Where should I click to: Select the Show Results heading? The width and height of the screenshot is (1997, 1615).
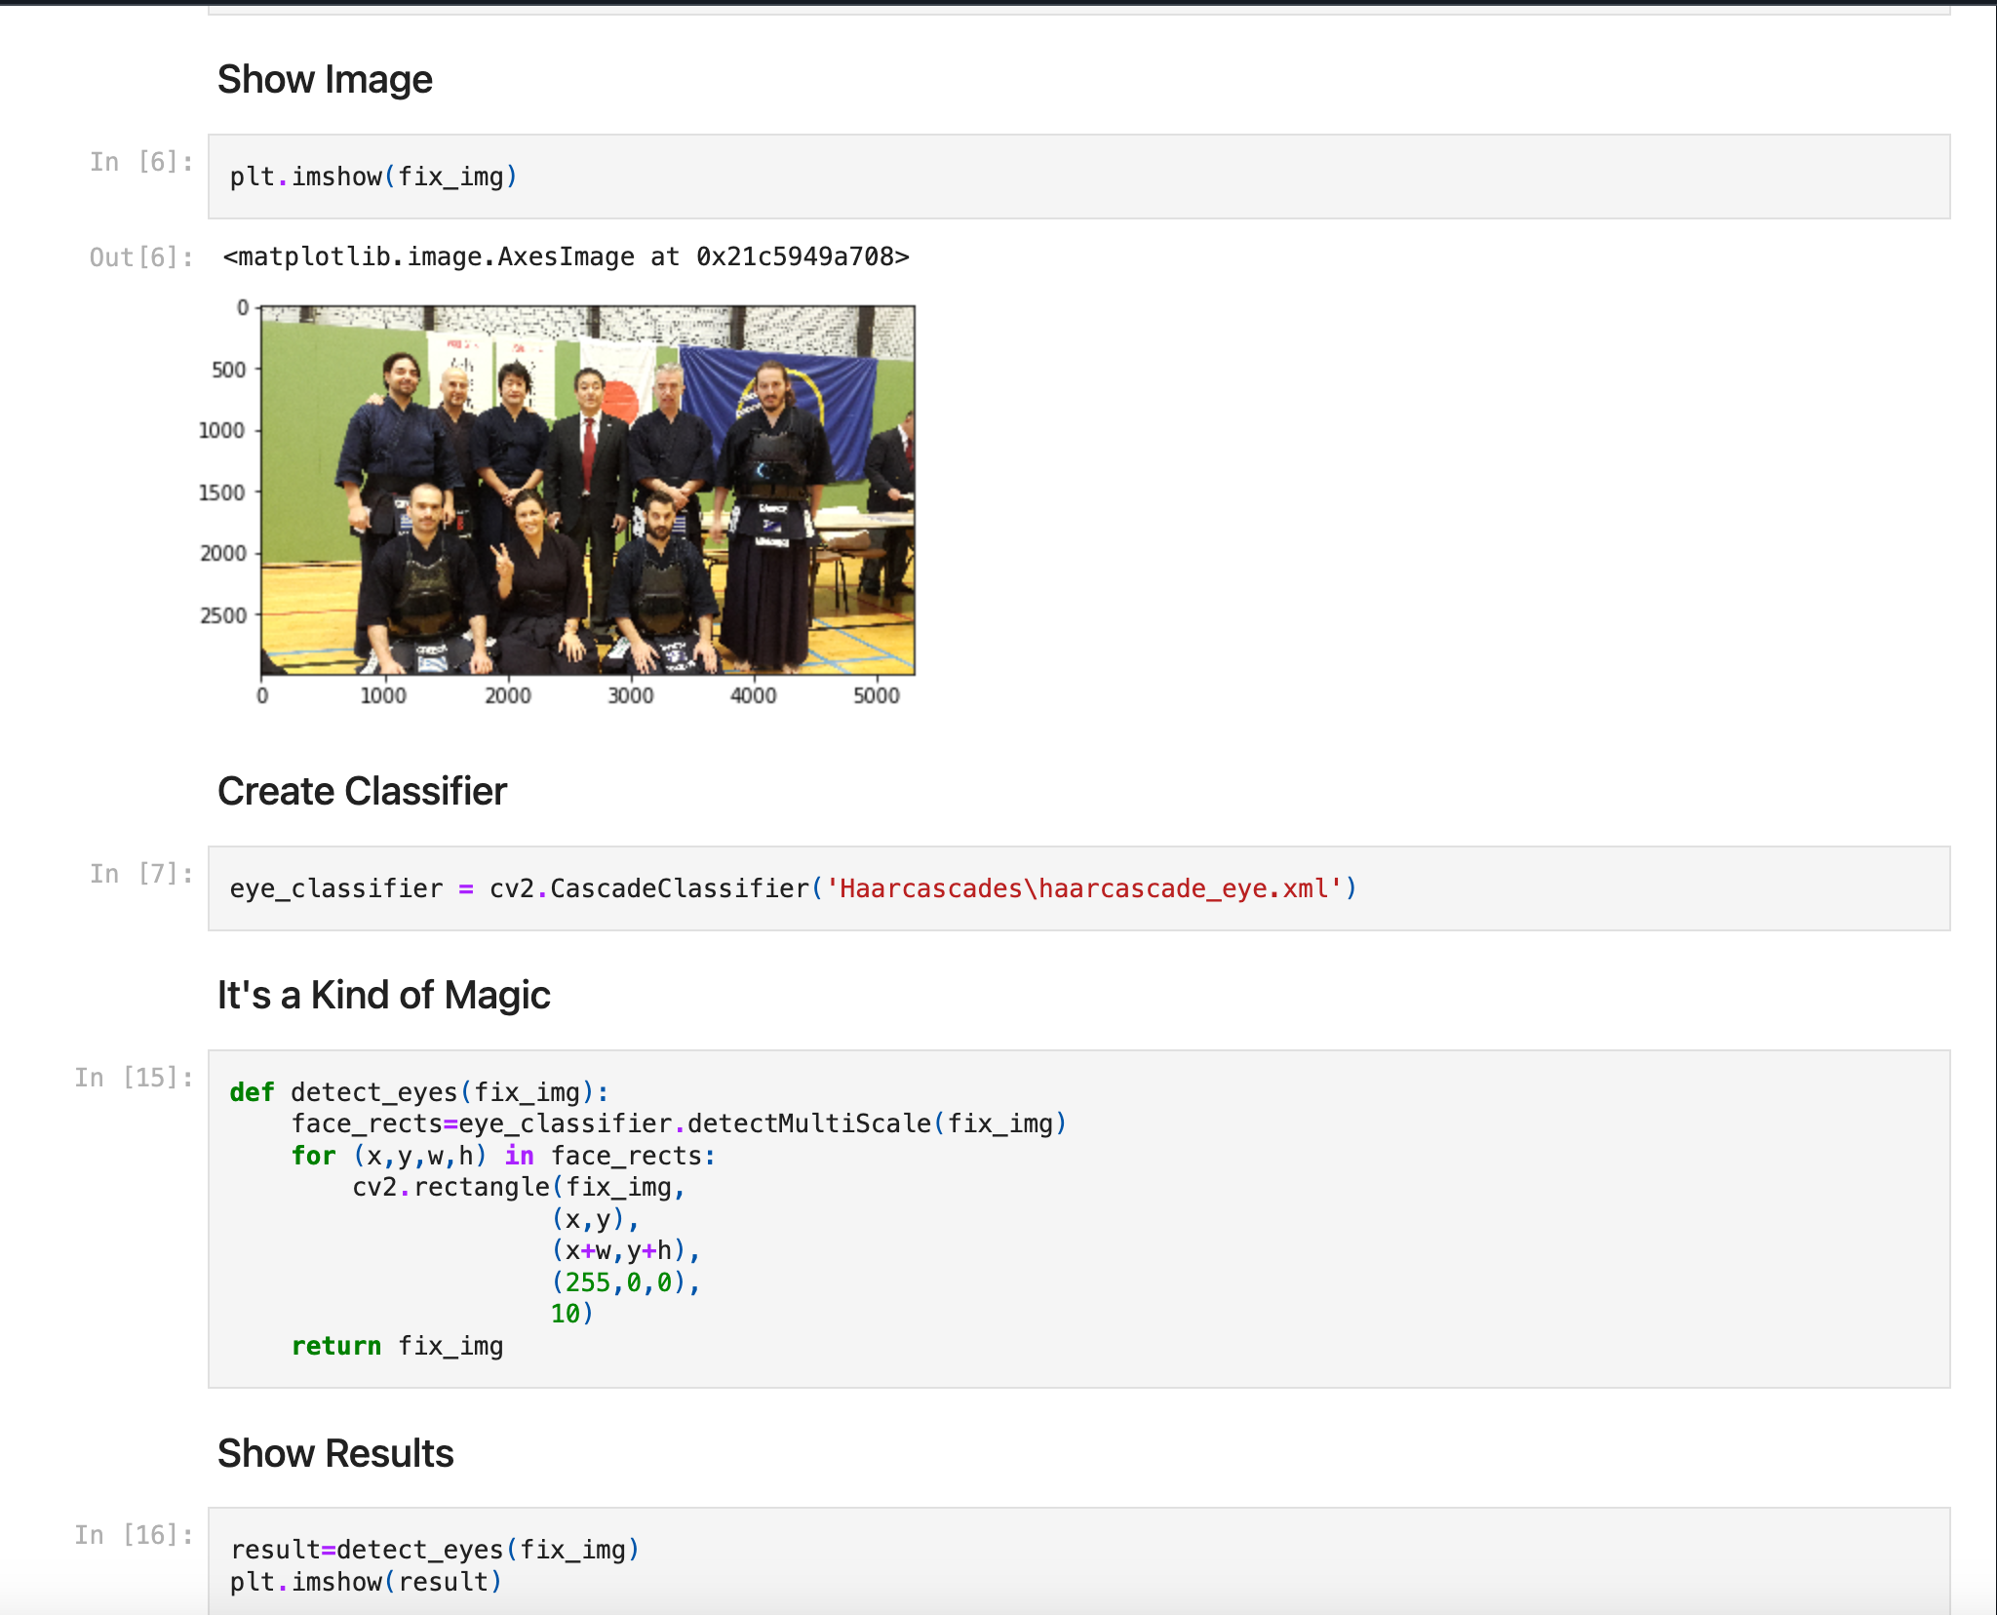[x=335, y=1453]
